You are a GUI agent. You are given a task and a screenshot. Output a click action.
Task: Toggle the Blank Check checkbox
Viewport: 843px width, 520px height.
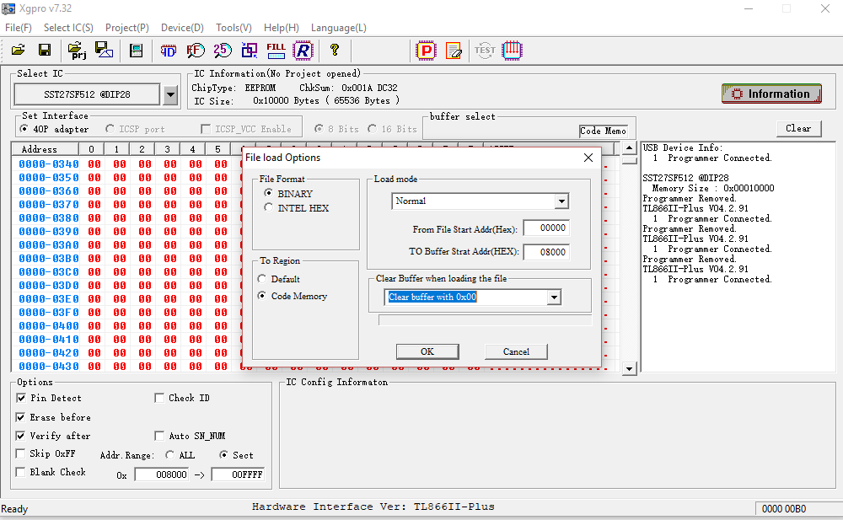(21, 473)
